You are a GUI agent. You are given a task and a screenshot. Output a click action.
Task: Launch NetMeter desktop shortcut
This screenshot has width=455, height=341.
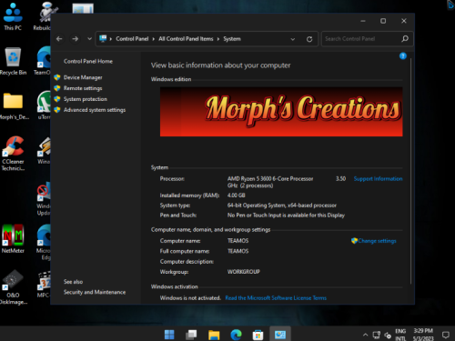click(13, 239)
